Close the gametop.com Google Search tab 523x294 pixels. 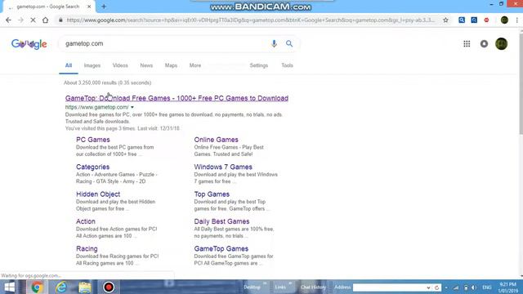[x=89, y=7]
